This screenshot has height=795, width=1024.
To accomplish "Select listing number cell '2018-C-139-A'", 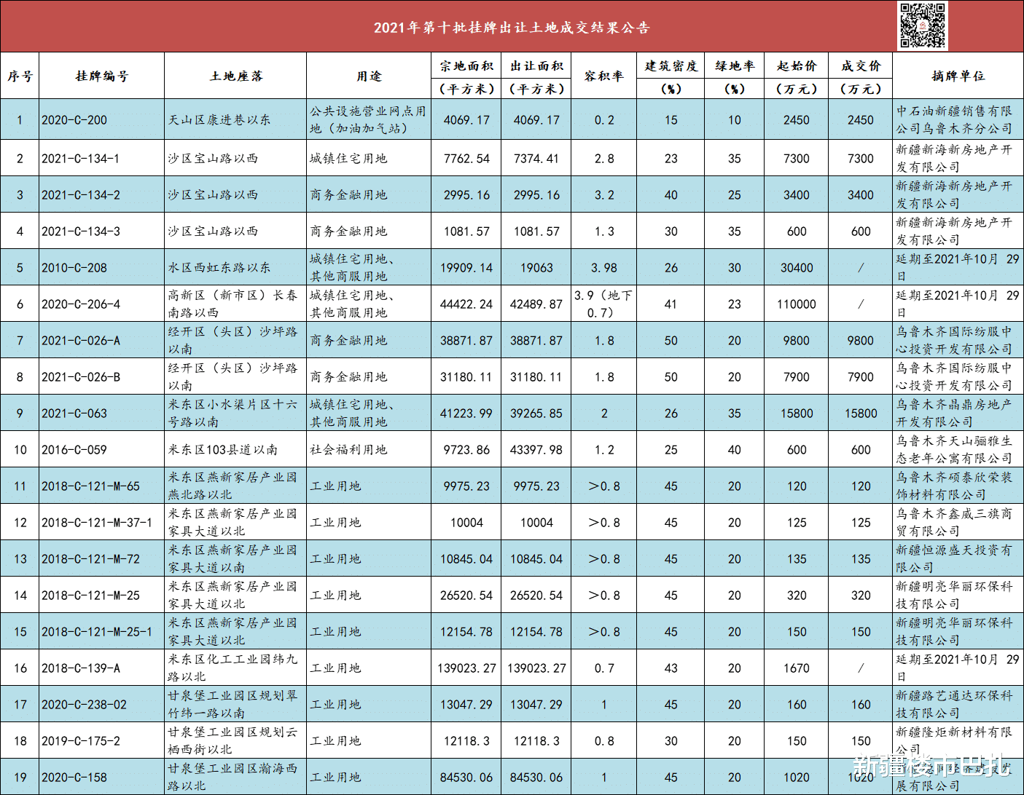I will (101, 668).
